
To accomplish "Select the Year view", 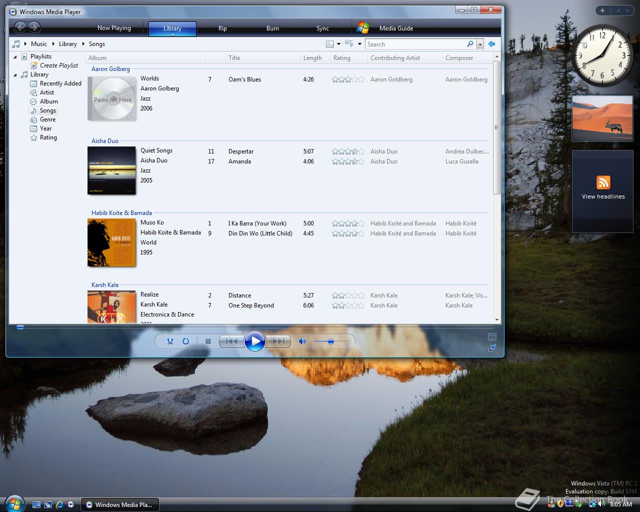I will point(45,128).
